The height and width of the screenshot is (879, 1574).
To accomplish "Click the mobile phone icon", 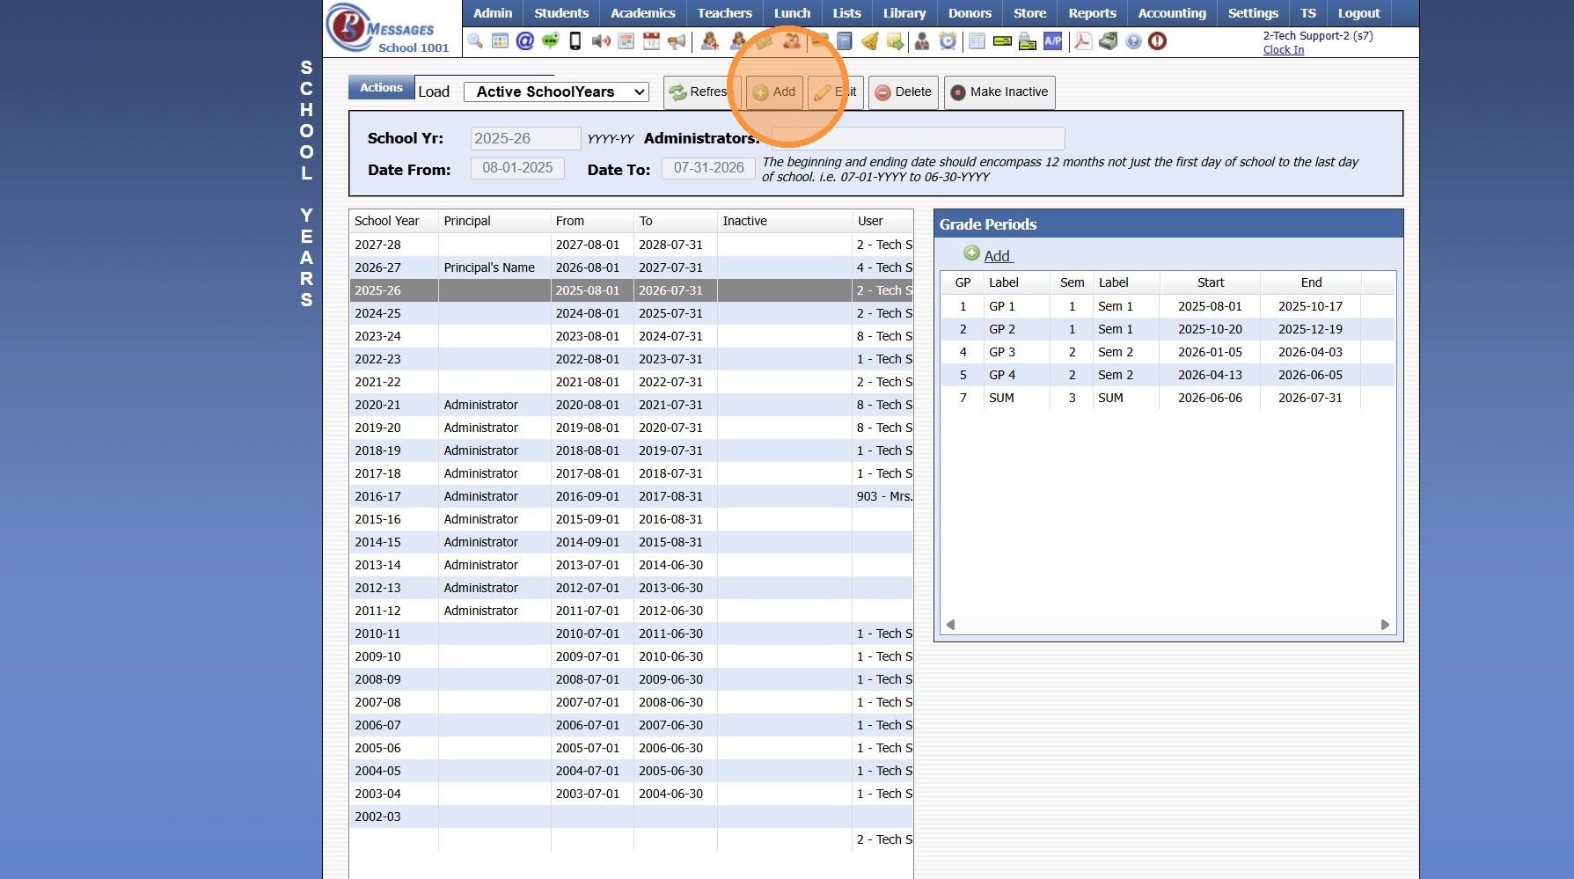I will click(575, 41).
